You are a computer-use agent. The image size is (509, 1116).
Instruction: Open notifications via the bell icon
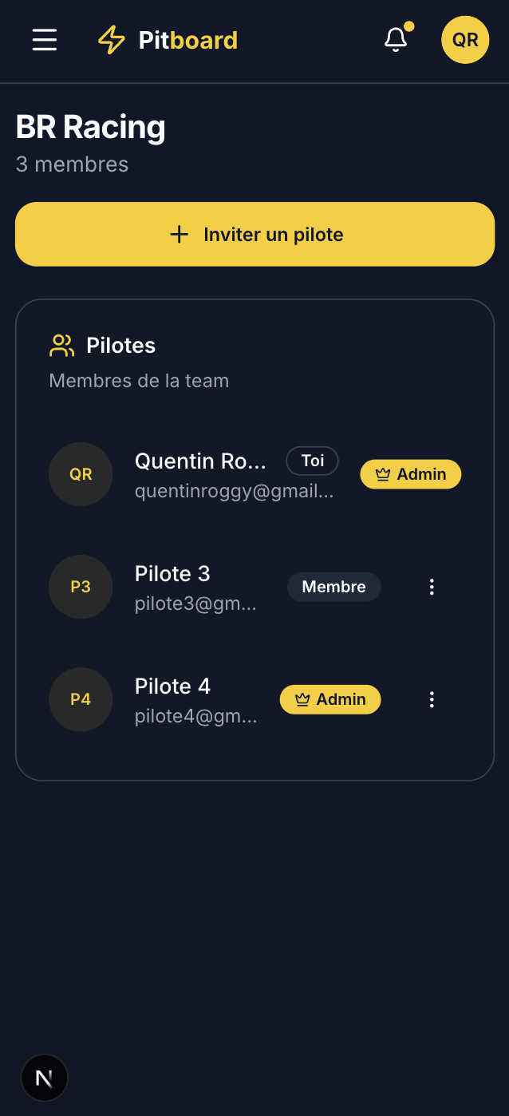395,39
